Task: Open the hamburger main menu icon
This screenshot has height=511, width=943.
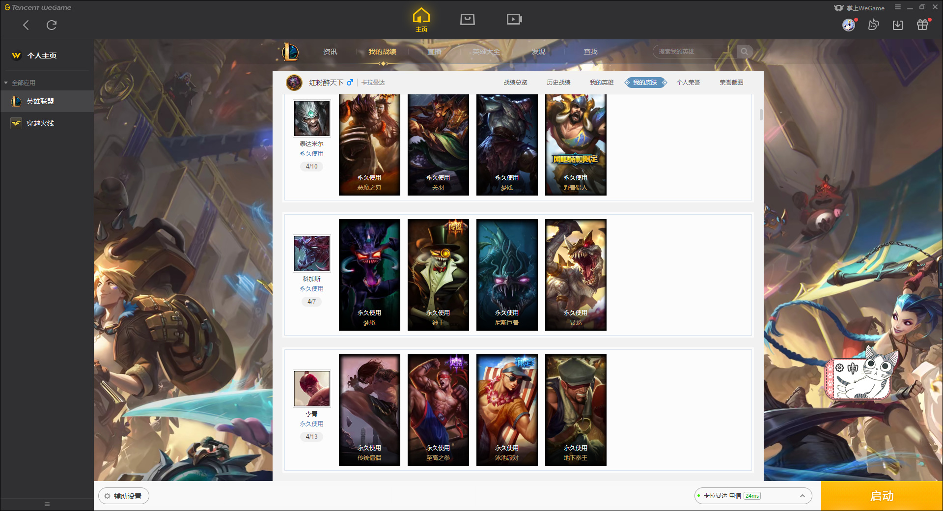Action: click(898, 7)
